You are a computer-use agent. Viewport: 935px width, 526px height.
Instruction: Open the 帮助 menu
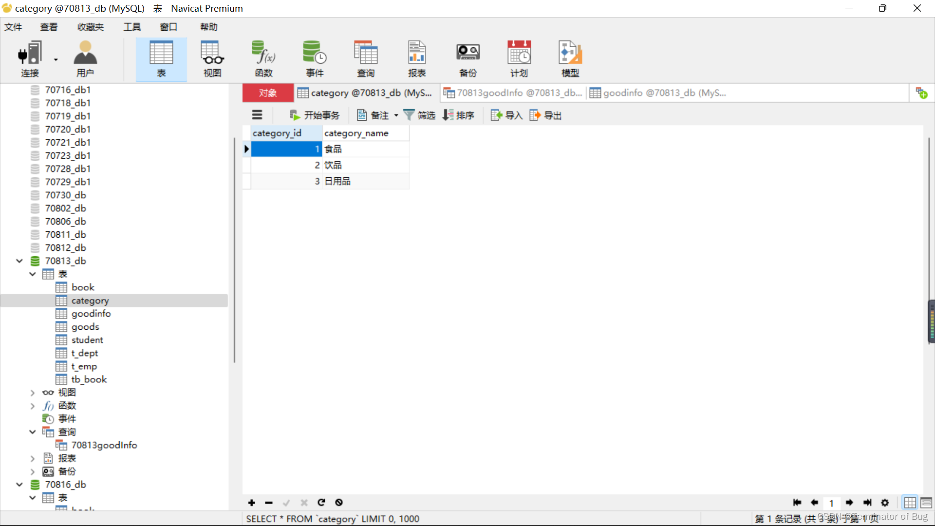(208, 27)
